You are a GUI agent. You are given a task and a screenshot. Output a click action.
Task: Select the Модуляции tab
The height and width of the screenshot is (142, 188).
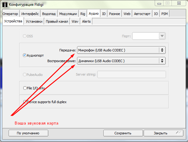(68, 14)
